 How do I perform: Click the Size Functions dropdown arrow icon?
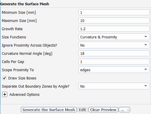146,37
